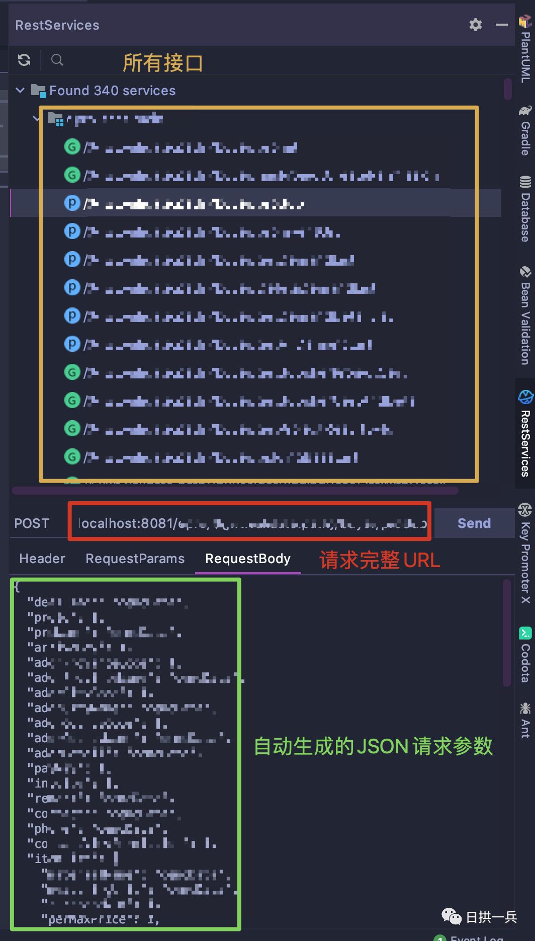
Task: Switch to the RequestParams tab
Action: [135, 559]
